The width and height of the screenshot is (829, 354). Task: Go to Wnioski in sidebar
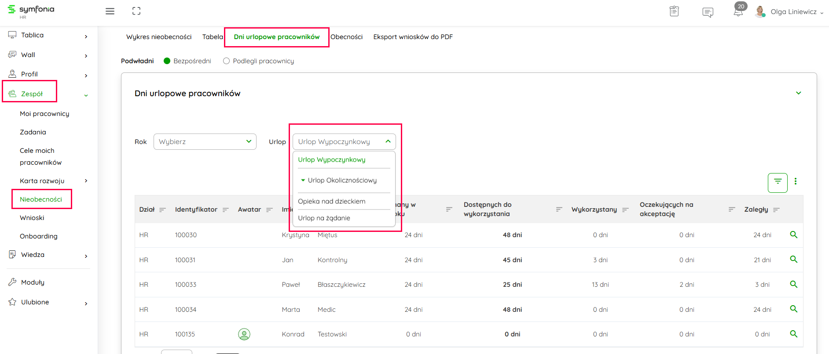[32, 218]
